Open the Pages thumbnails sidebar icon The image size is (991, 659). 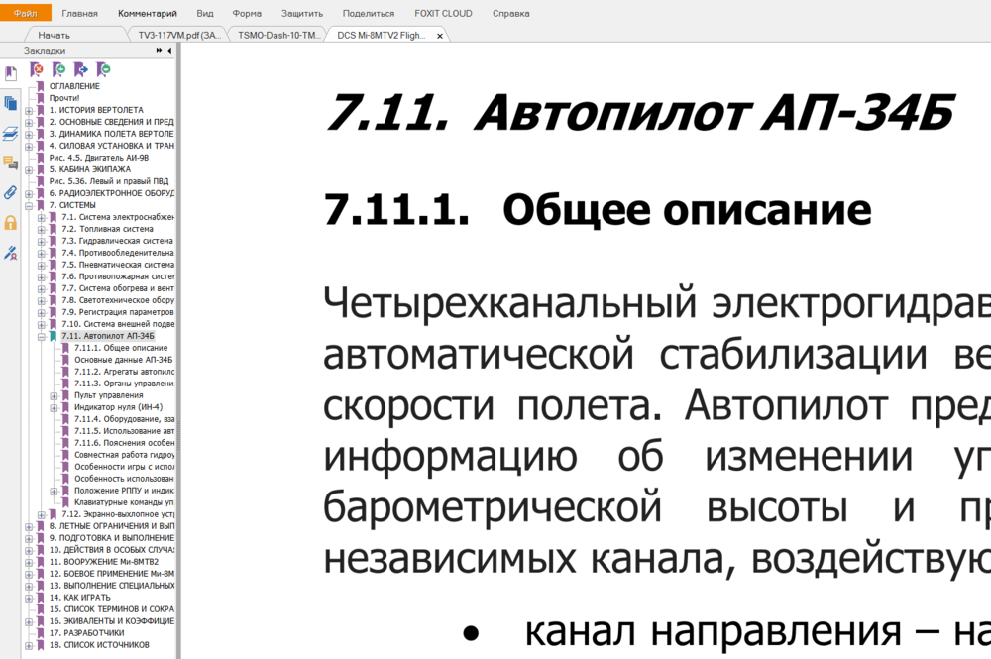[x=11, y=103]
